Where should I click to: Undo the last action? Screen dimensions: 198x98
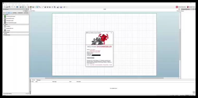point(12,7)
